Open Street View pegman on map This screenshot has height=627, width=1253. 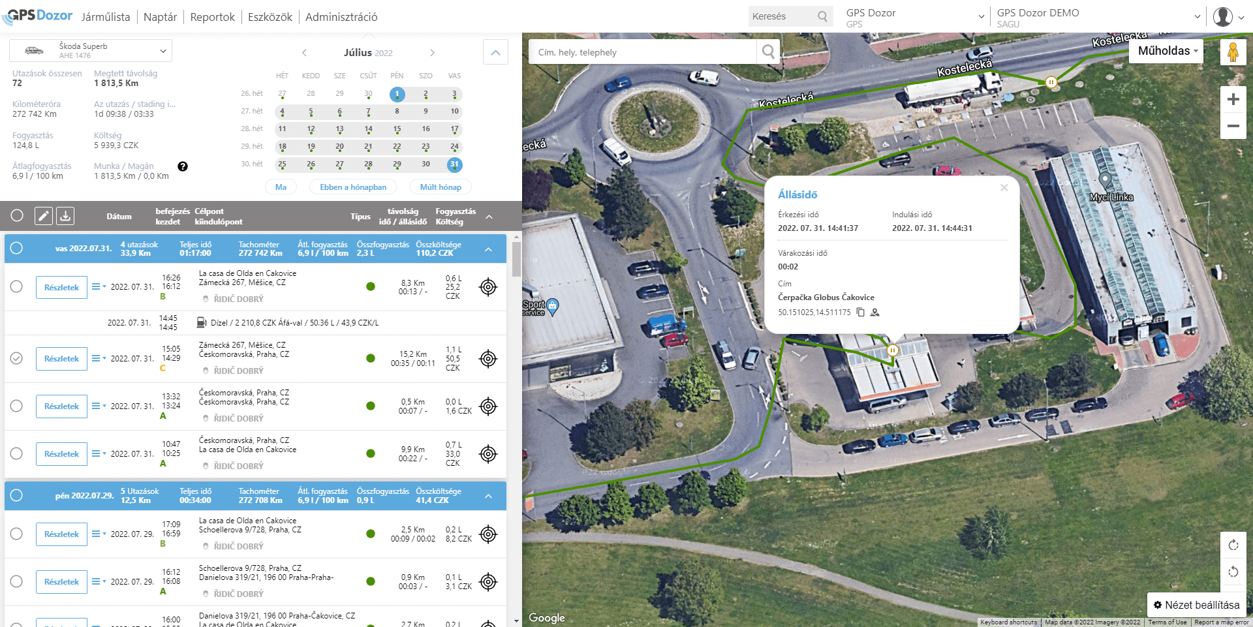(x=1233, y=52)
